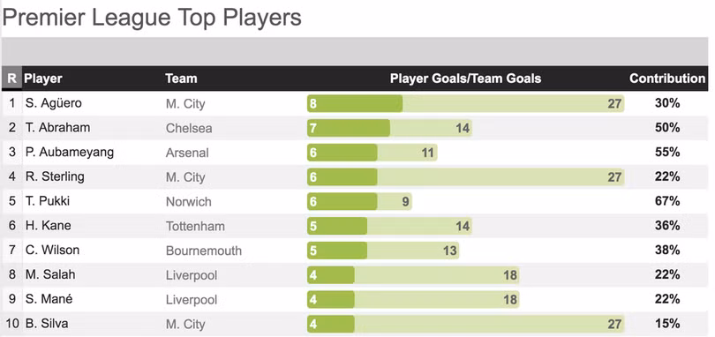Open Norwich team for T. Pukki

(188, 201)
